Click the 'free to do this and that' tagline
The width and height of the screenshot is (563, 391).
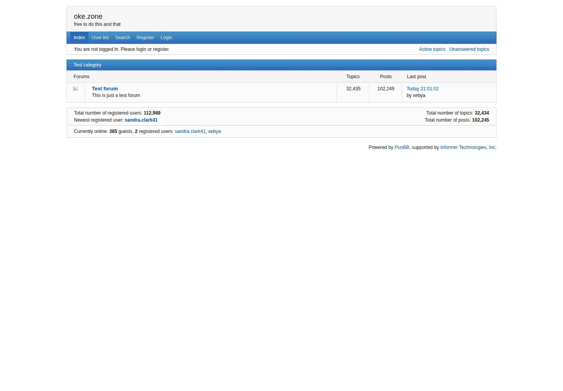pos(97,24)
